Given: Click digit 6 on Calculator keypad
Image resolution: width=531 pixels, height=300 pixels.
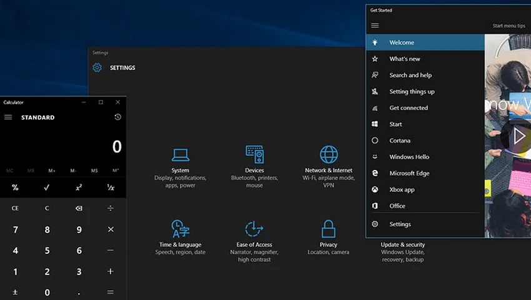Looking at the screenshot, I should [x=79, y=251].
